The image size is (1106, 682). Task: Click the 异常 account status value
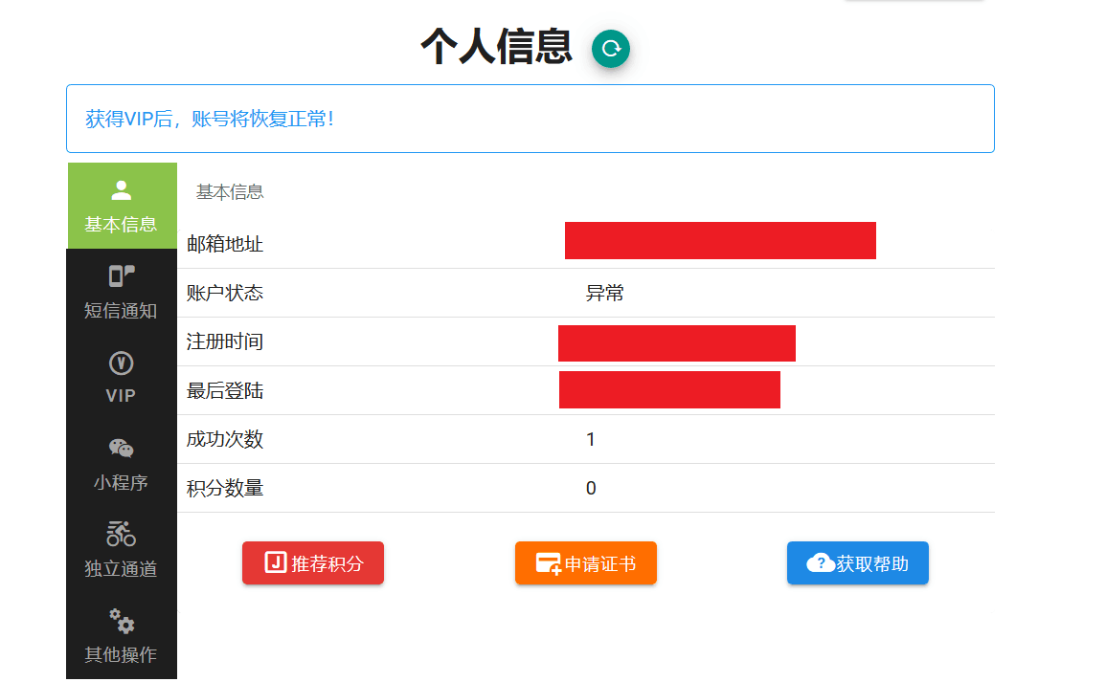[x=605, y=294]
